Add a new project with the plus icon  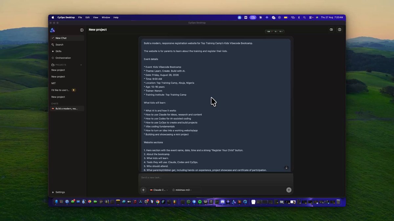[81, 65]
